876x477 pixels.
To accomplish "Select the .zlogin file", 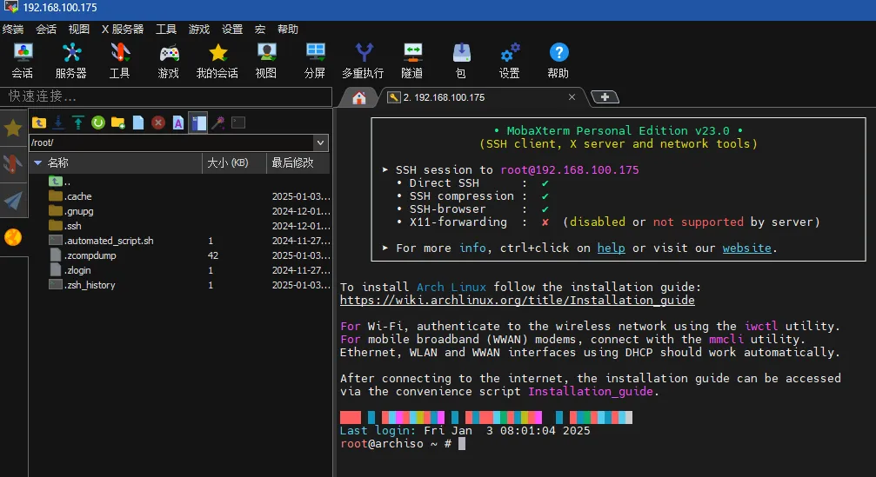I will coord(70,270).
